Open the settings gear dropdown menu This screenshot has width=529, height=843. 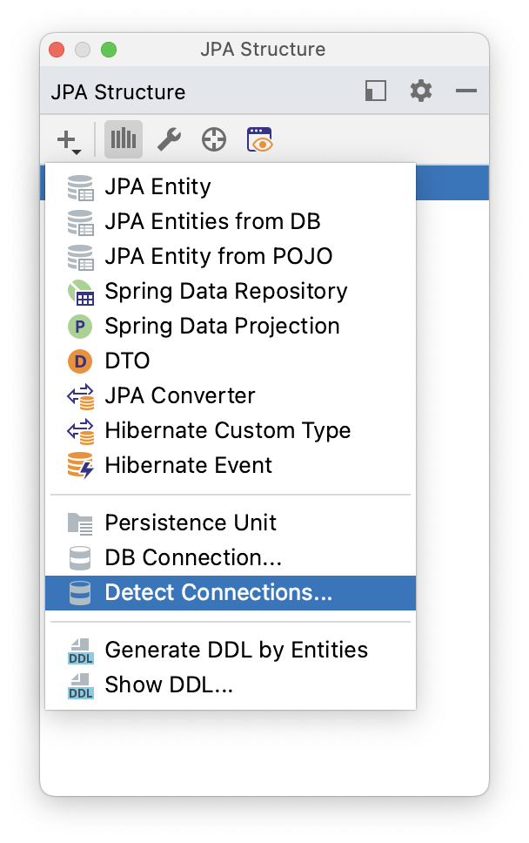point(420,91)
